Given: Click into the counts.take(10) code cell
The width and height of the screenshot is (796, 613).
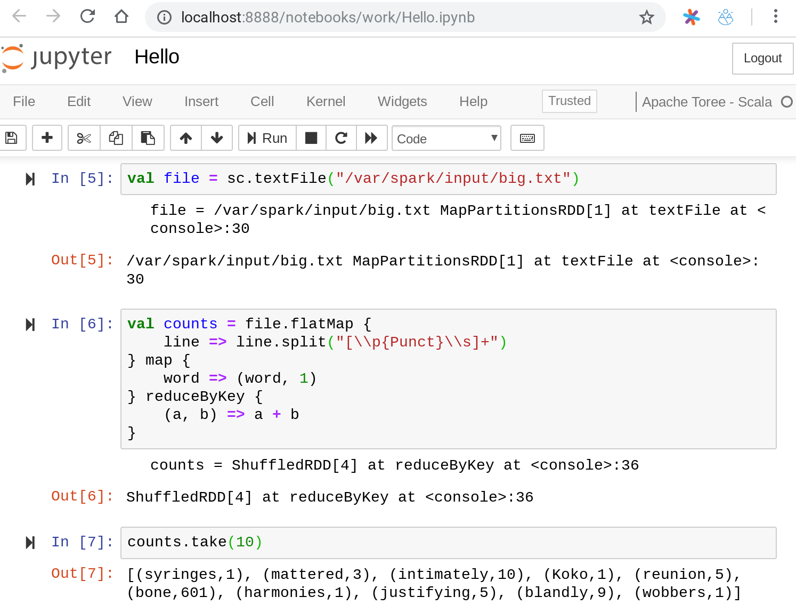Looking at the screenshot, I should (448, 542).
